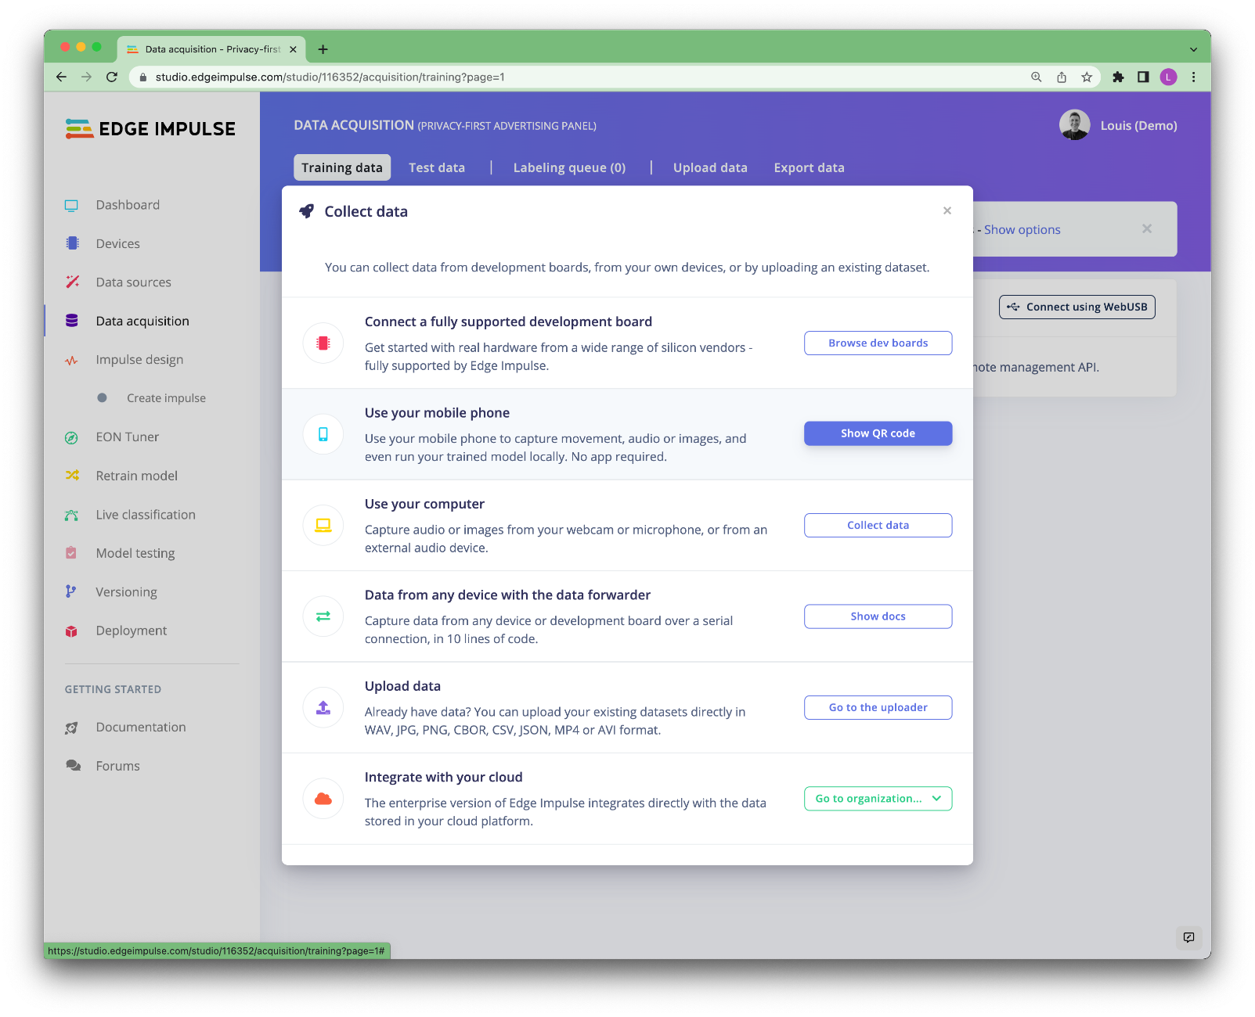Click the Edge Impulse logo
1255x1017 pixels.
pyautogui.click(x=150, y=129)
